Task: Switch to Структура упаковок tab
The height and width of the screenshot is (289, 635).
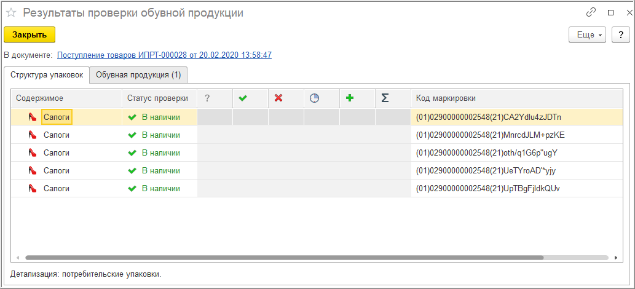Action: [47, 75]
